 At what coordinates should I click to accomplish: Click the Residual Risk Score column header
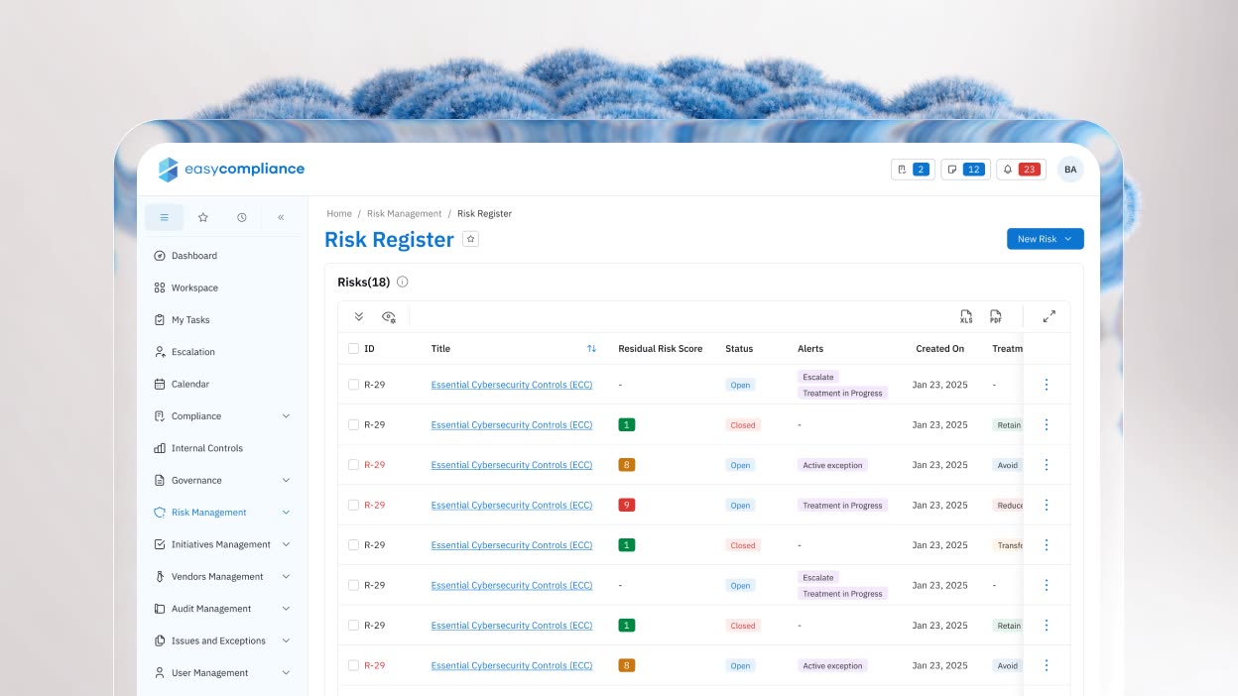point(660,349)
